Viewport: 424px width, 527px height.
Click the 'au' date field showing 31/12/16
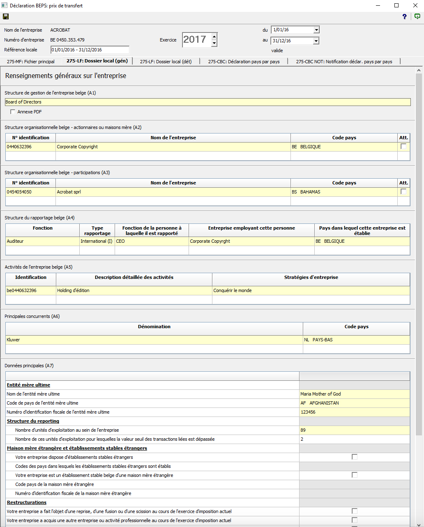[x=292, y=41]
